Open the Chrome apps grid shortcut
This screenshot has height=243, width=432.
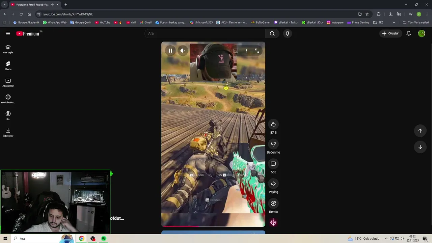(4, 23)
